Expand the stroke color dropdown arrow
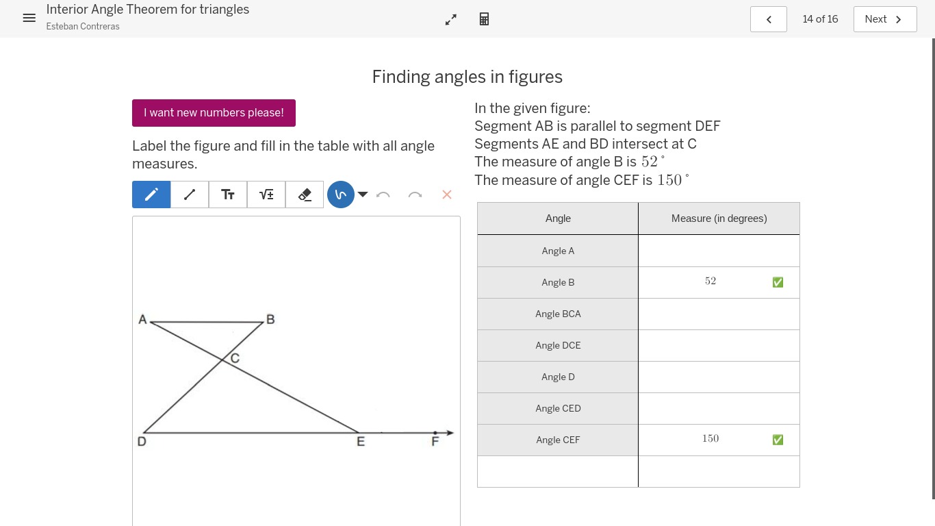The height and width of the screenshot is (526, 935). click(x=363, y=195)
